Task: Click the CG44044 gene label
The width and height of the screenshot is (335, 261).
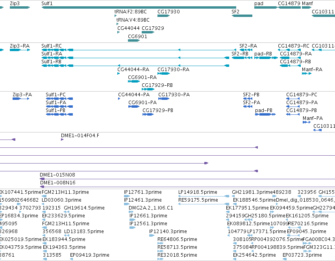Action: point(128,28)
